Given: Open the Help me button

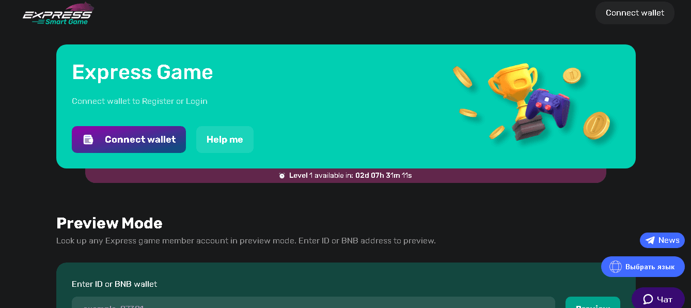Looking at the screenshot, I should point(225,140).
